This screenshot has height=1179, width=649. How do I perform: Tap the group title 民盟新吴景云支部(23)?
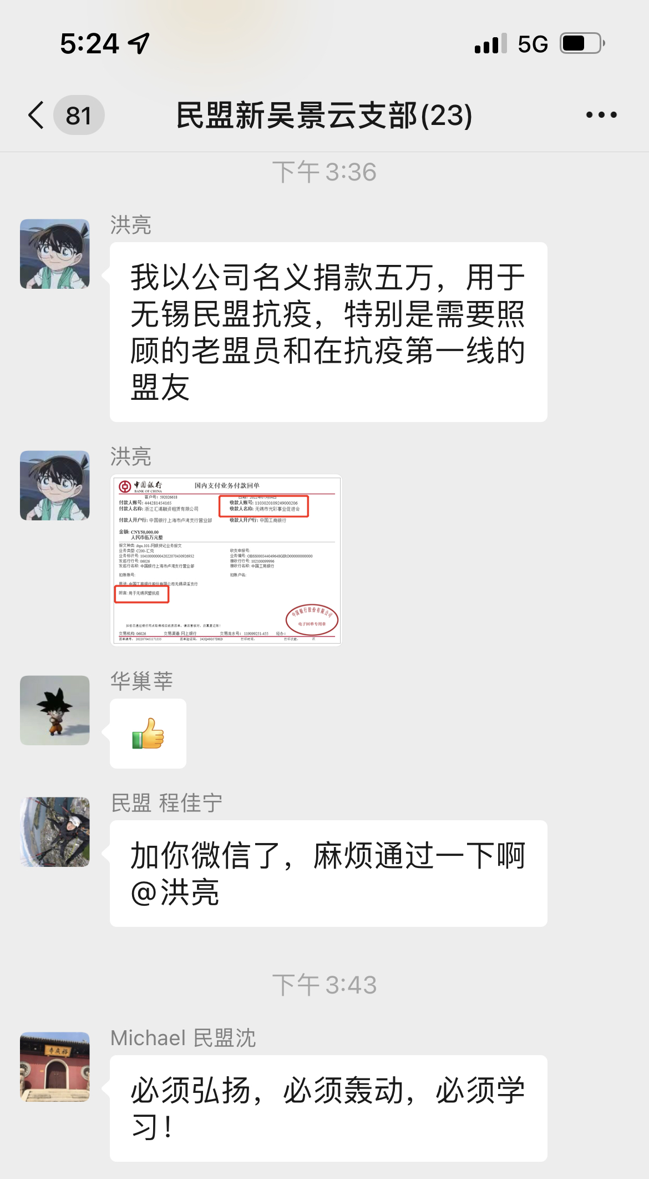pos(324,116)
